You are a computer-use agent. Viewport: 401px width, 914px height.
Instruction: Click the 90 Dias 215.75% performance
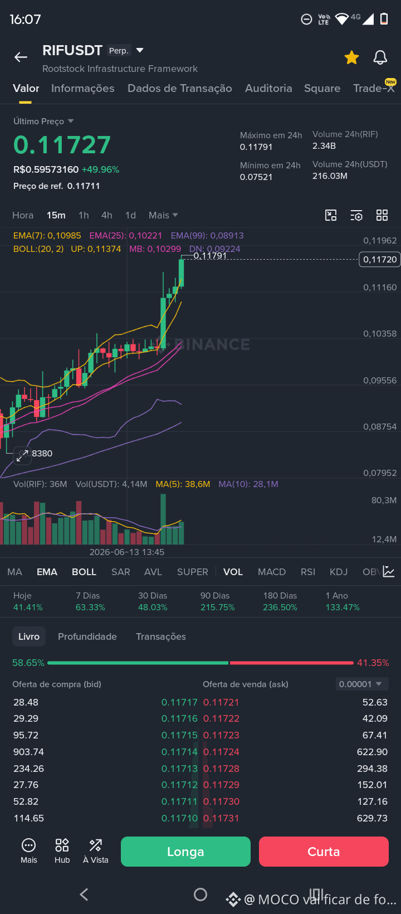(217, 601)
